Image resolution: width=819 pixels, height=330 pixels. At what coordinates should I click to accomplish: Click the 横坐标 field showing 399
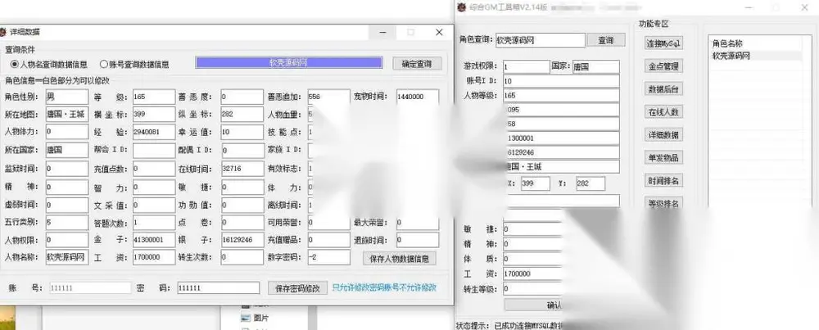click(x=154, y=115)
